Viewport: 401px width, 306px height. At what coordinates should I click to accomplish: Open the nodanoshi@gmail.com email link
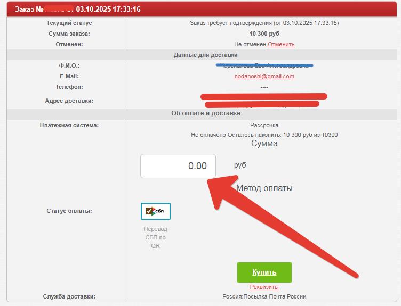pos(264,76)
